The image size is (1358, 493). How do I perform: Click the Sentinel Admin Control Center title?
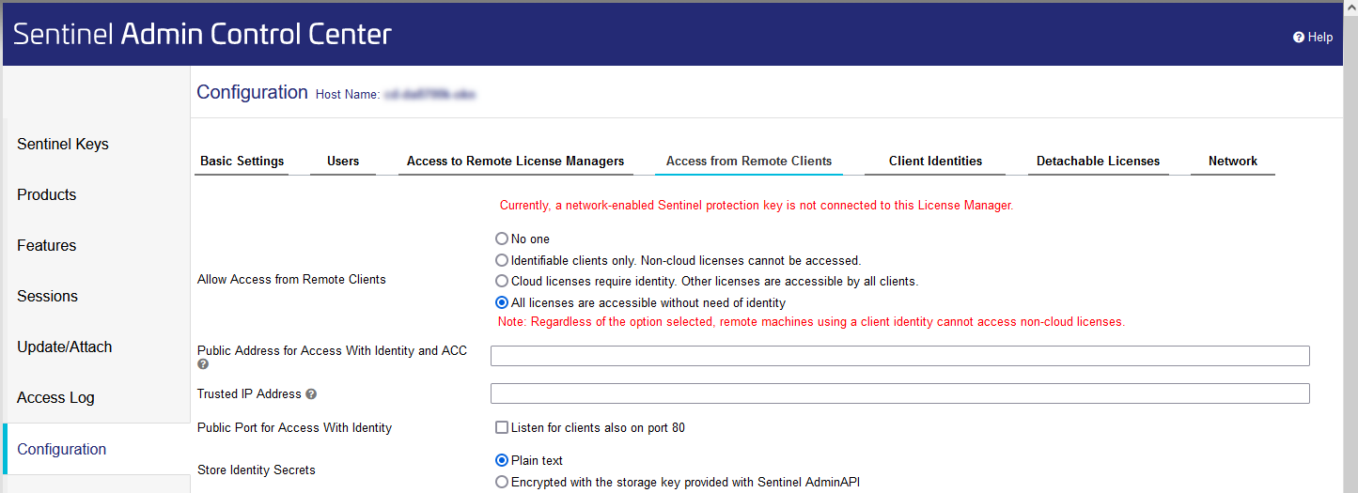(202, 35)
